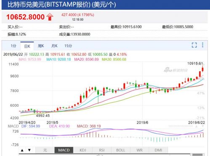This screenshot has height=156, width=210.
Task: Click the 最低价:10085.5000 value
Action: coord(178,27)
